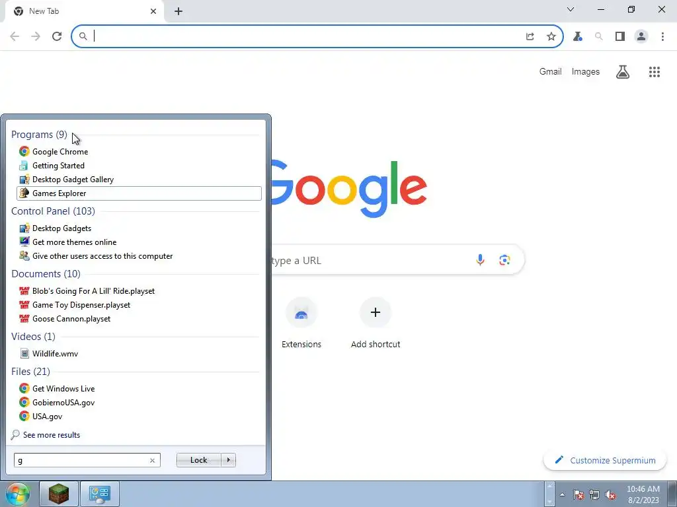Viewport: 677px width, 507px height.
Task: Click the Windows Start orb
Action: 18,494
